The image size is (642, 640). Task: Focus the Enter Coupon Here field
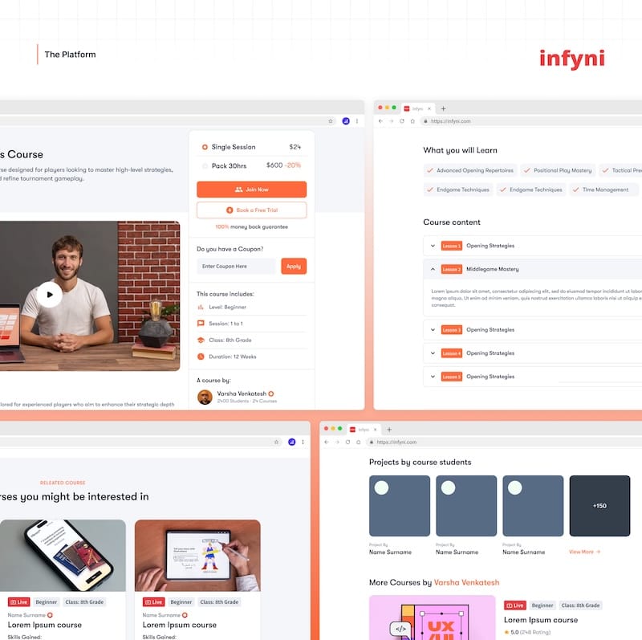pyautogui.click(x=238, y=267)
